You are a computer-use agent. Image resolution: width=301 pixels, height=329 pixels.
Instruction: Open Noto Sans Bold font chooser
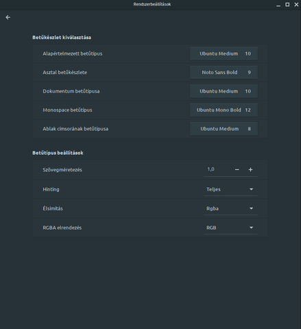[x=224, y=73]
